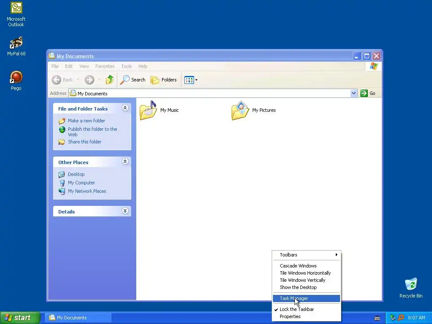Select the Pego desktop shortcut
This screenshot has height=324, width=432.
tap(16, 81)
